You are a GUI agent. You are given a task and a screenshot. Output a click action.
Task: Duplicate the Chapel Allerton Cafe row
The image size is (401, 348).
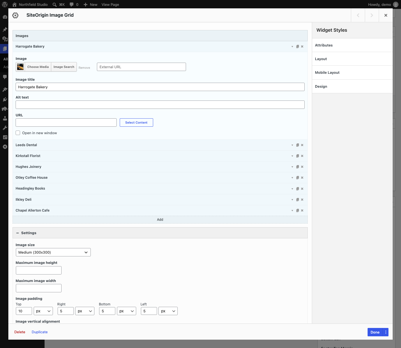coord(297,210)
